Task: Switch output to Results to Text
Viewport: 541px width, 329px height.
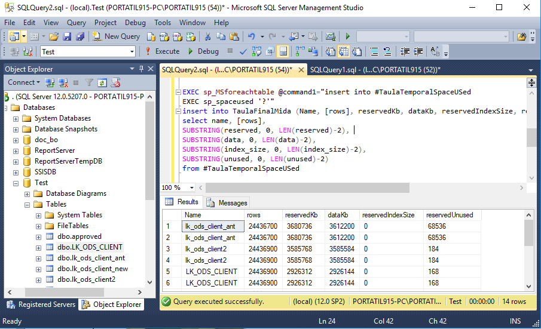Action: pos(330,52)
